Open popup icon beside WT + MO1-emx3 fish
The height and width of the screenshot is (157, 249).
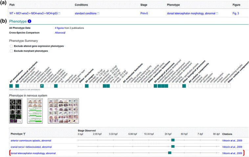(x=59, y=13)
